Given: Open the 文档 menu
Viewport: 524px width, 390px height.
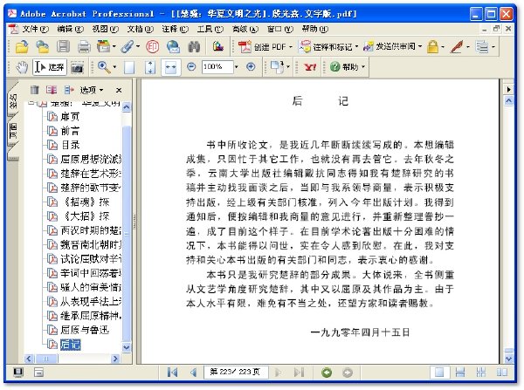Looking at the screenshot, I should point(140,30).
